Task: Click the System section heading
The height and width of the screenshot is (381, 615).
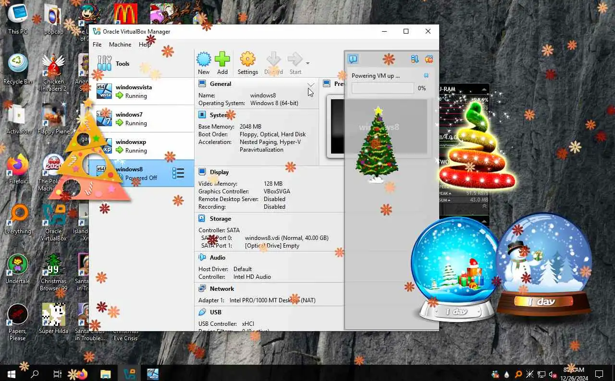Action: [x=220, y=115]
